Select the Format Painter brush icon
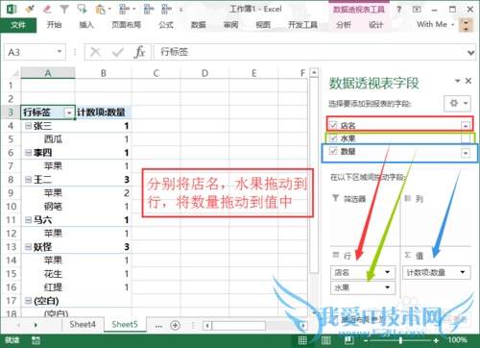480x348 pixels. [30, 9]
